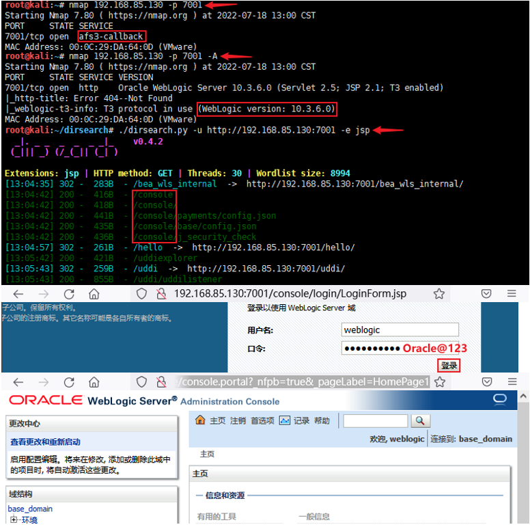
Task: Click the 有用的工具 column heading
Action: [217, 517]
